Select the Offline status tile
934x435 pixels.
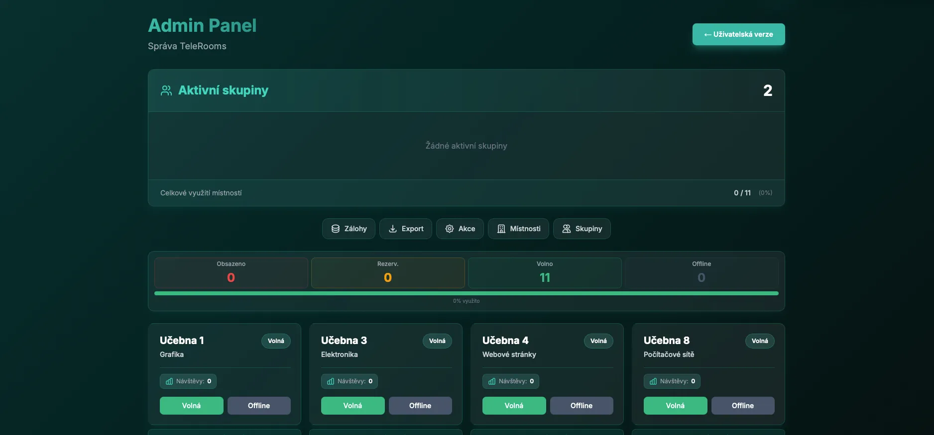click(x=701, y=272)
